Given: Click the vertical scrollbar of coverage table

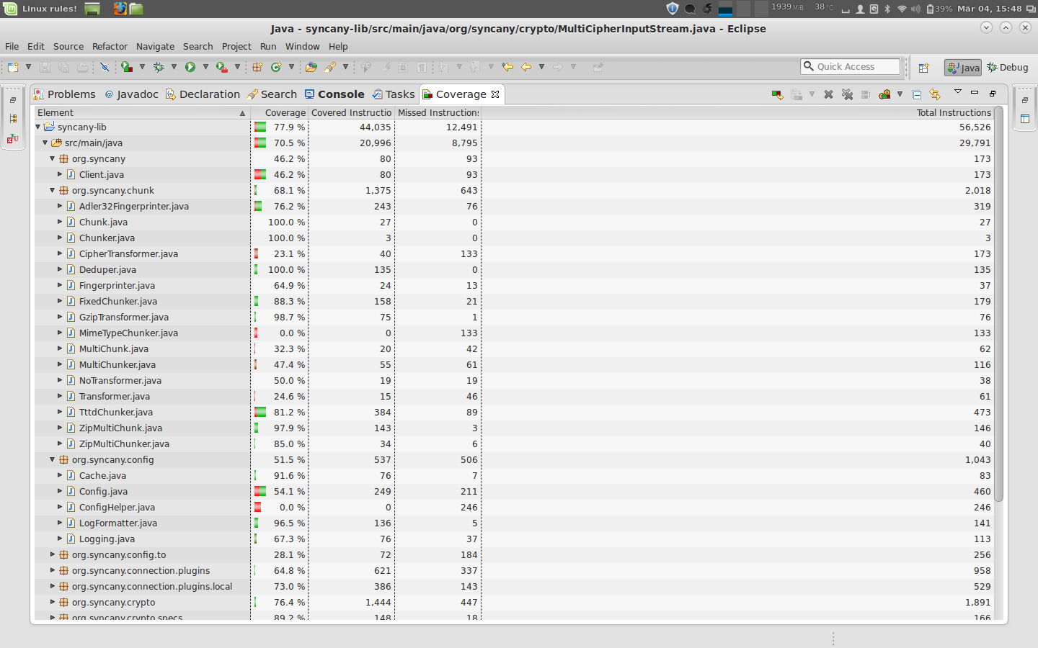Looking at the screenshot, I should (998, 360).
